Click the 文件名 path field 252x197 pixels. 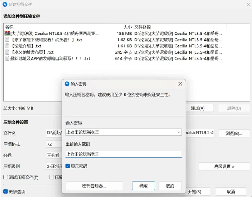(54, 133)
